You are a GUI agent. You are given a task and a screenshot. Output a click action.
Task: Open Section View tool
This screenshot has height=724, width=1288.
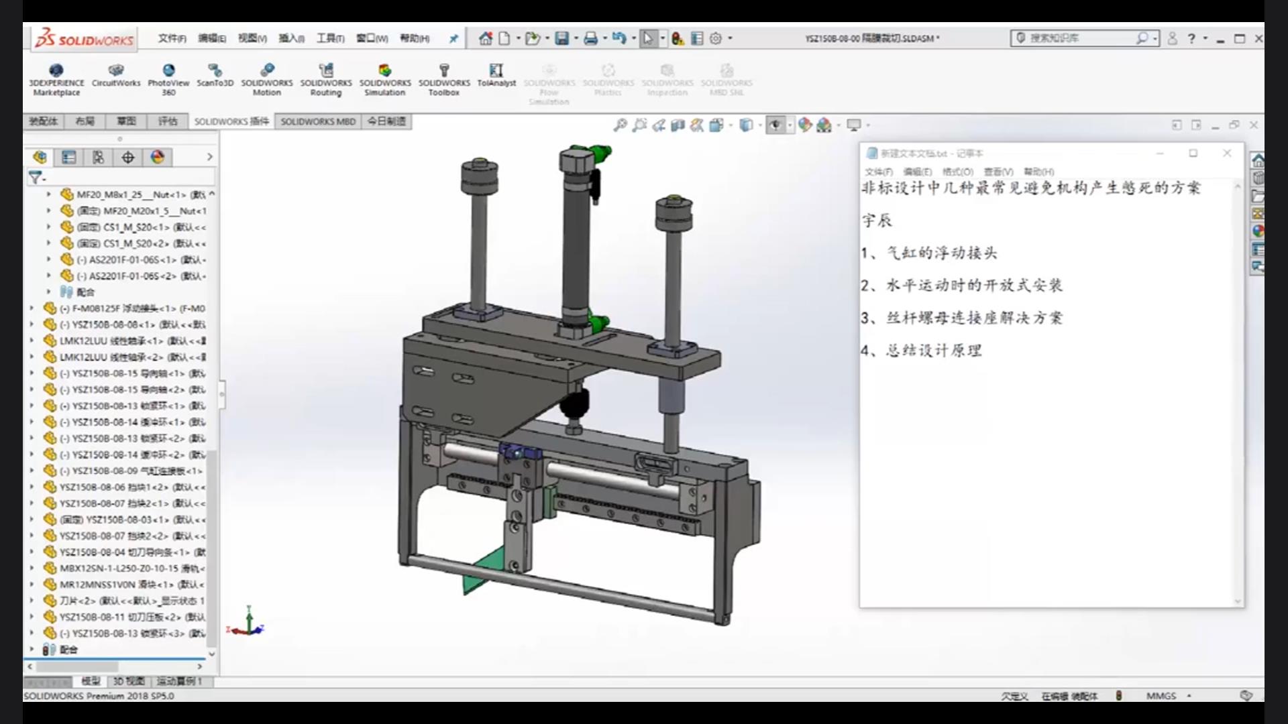[678, 125]
